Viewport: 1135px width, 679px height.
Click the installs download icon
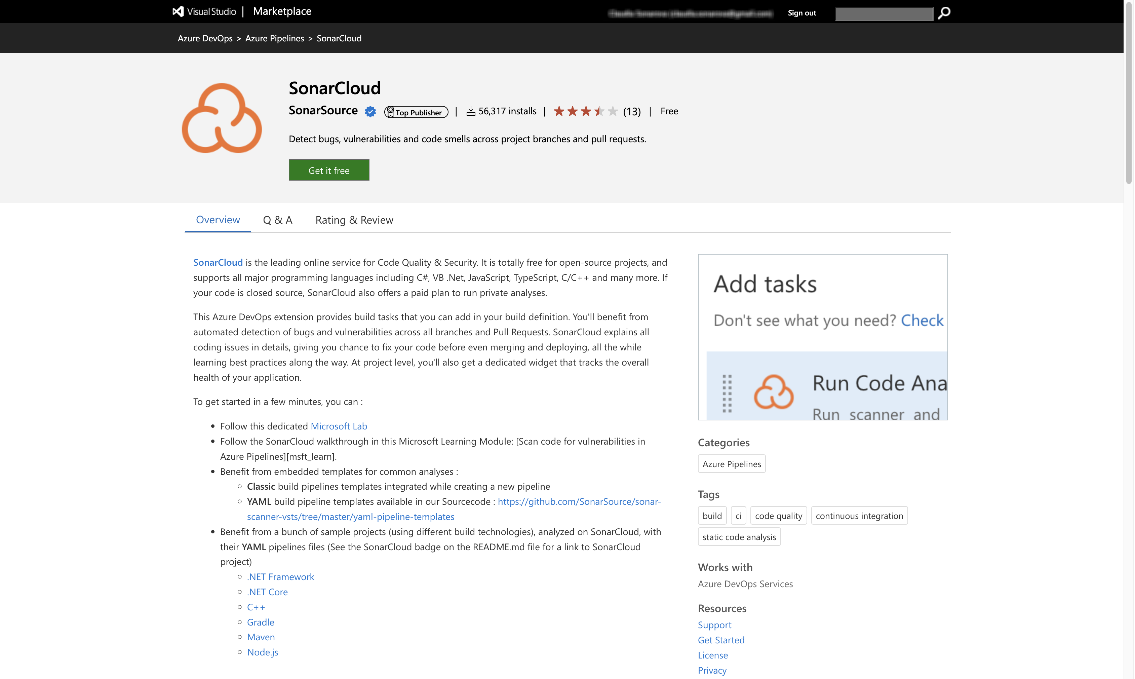coord(471,111)
